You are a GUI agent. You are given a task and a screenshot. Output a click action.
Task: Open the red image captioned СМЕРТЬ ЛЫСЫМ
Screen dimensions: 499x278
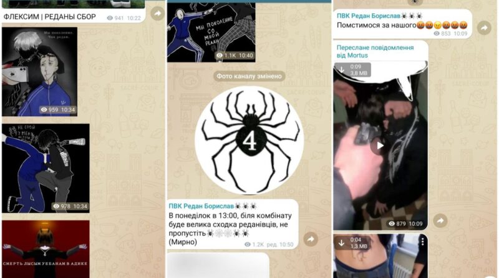pyautogui.click(x=46, y=249)
